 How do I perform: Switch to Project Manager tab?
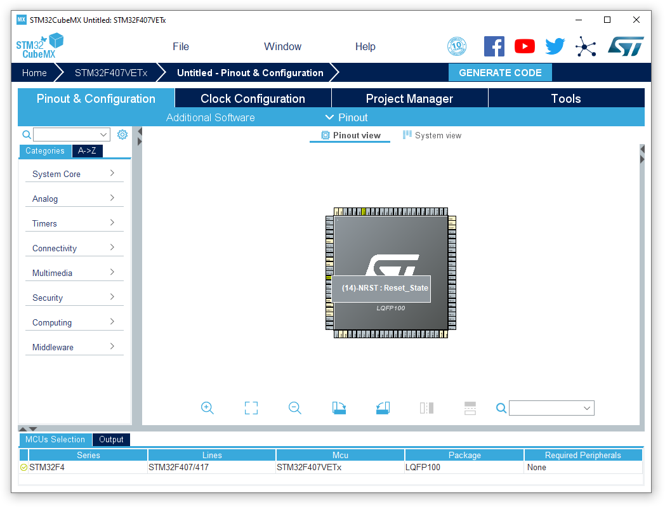[x=410, y=98]
